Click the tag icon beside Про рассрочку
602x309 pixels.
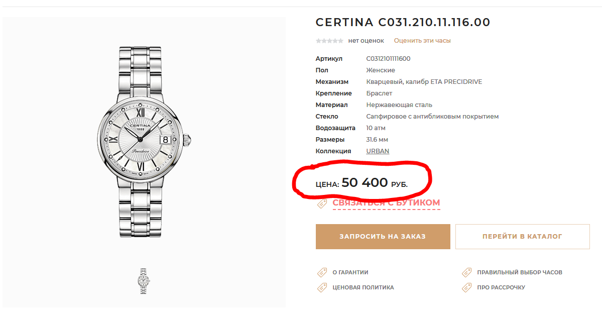click(x=467, y=287)
